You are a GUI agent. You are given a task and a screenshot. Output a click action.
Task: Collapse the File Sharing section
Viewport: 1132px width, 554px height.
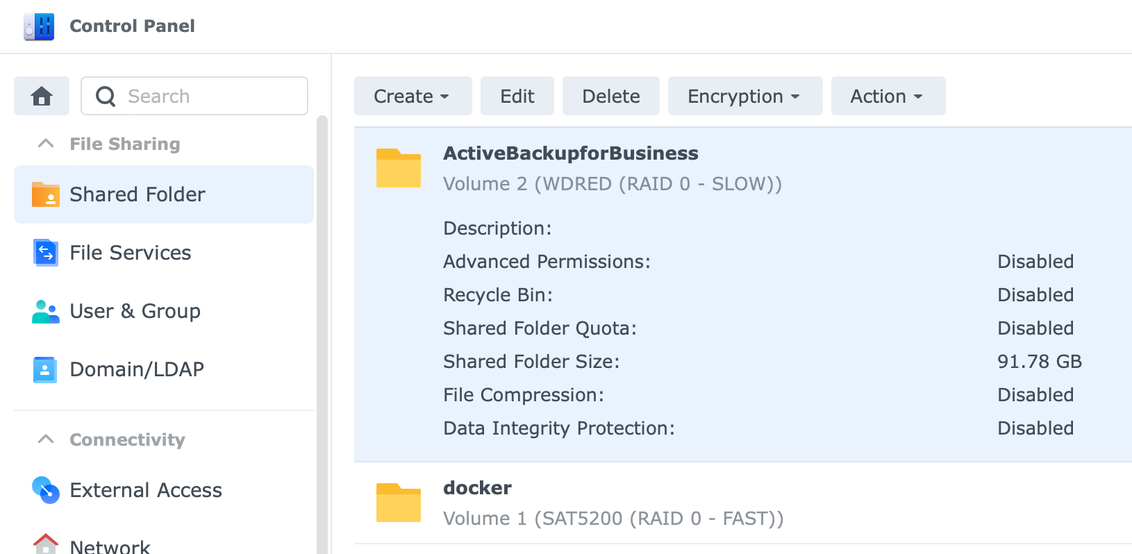(x=46, y=144)
